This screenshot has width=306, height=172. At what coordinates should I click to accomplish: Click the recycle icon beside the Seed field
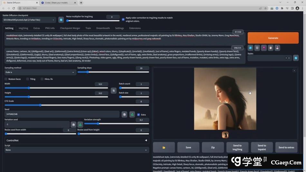(x=132, y=114)
